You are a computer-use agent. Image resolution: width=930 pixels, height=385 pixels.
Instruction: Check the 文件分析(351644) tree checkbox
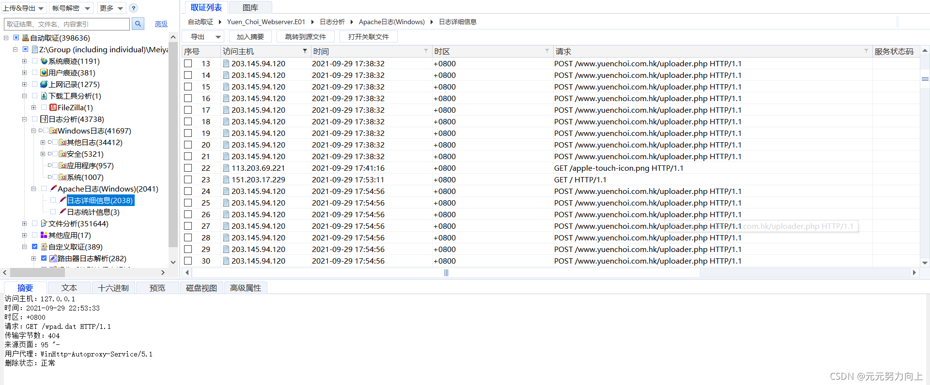pyautogui.click(x=34, y=223)
